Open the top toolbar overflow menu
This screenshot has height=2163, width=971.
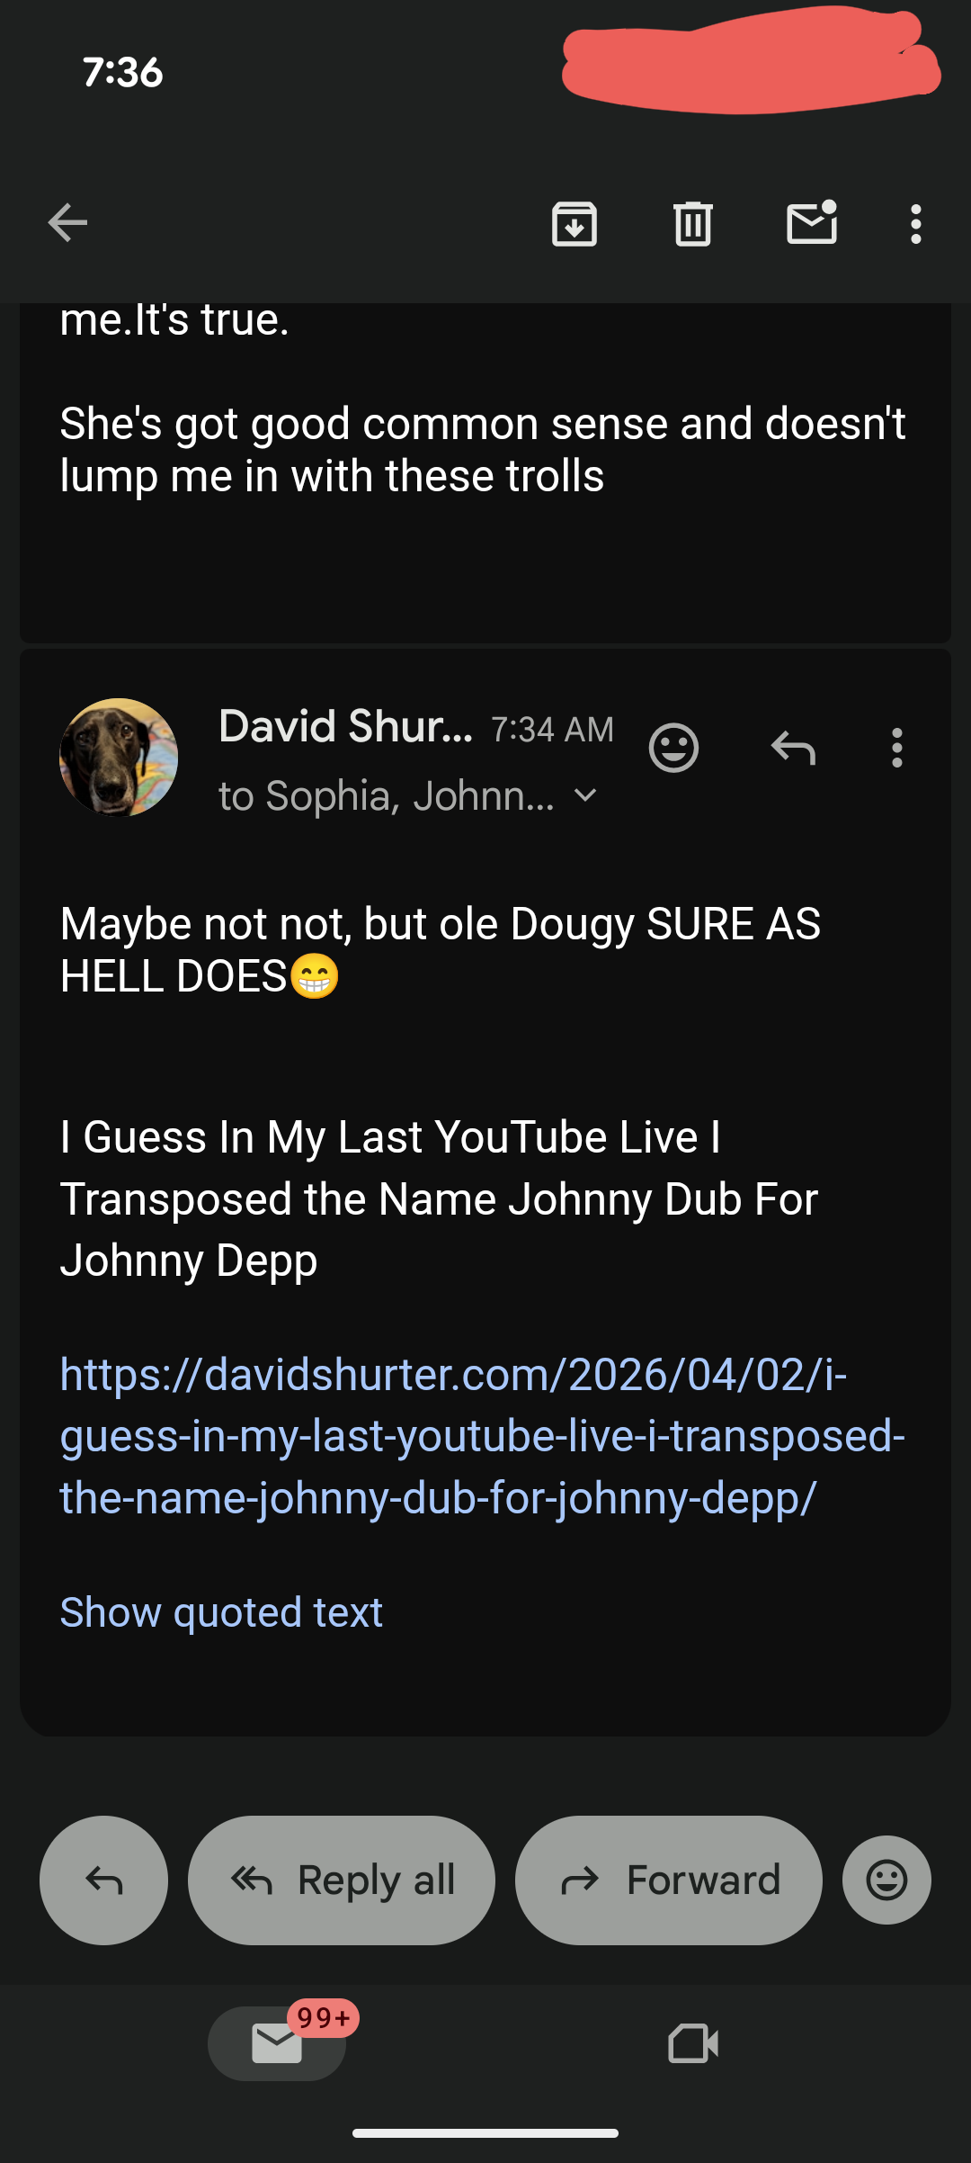click(x=915, y=224)
